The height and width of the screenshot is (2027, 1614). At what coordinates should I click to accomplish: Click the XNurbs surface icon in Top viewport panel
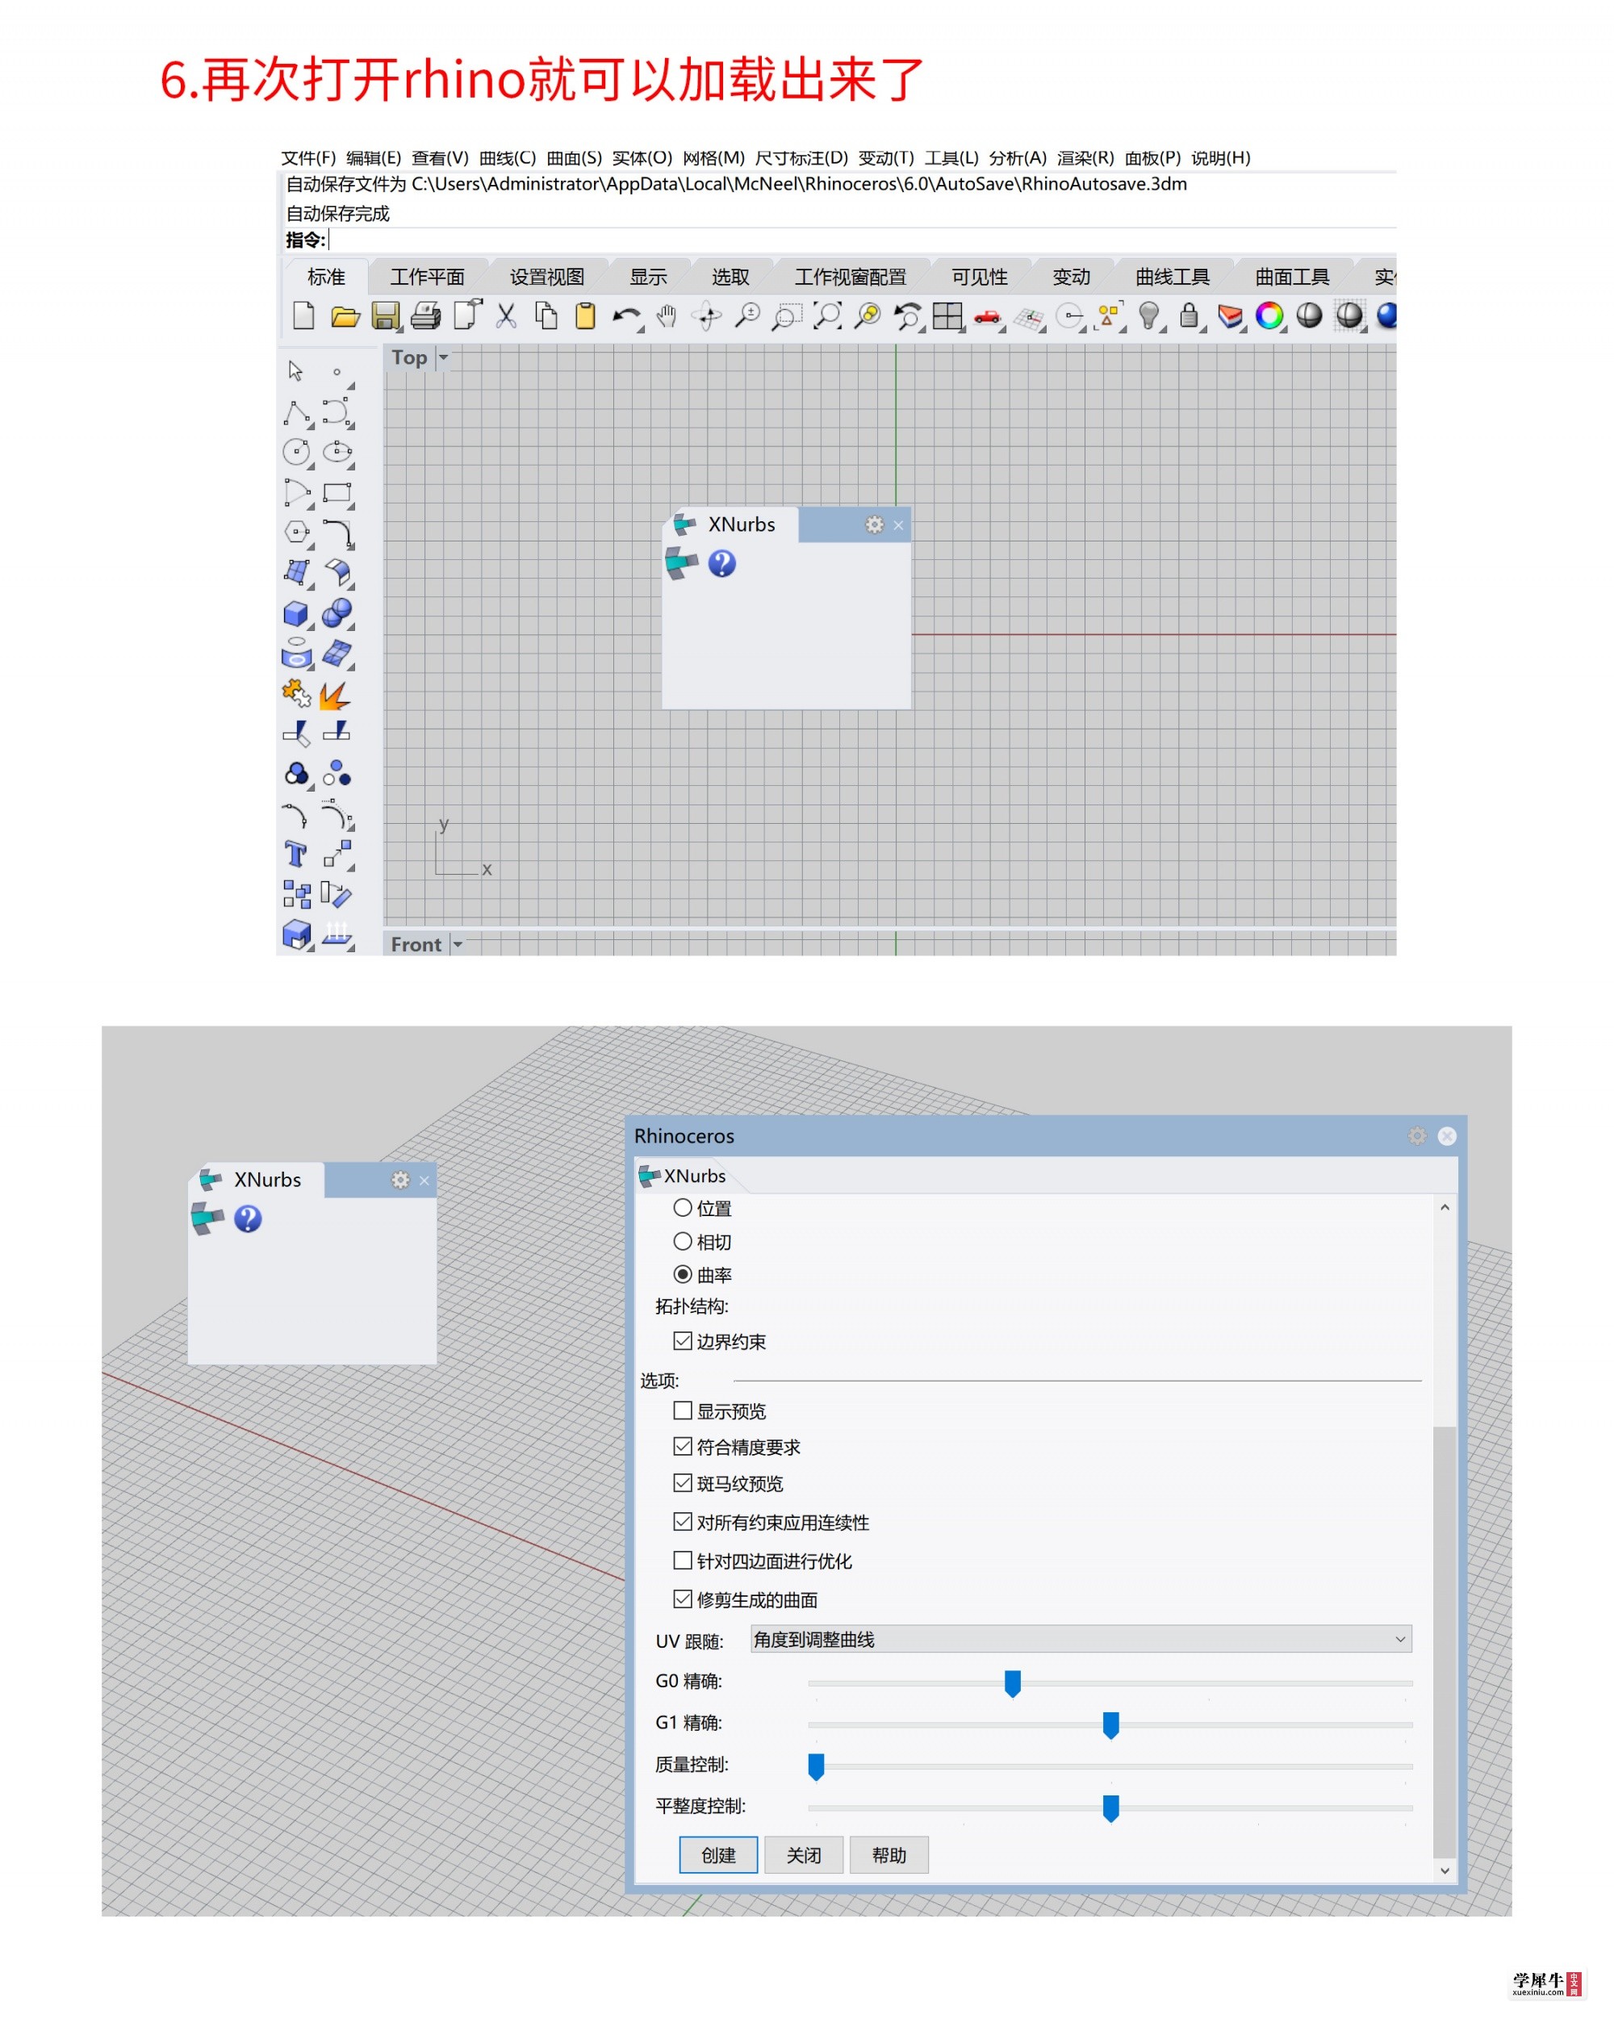(681, 562)
